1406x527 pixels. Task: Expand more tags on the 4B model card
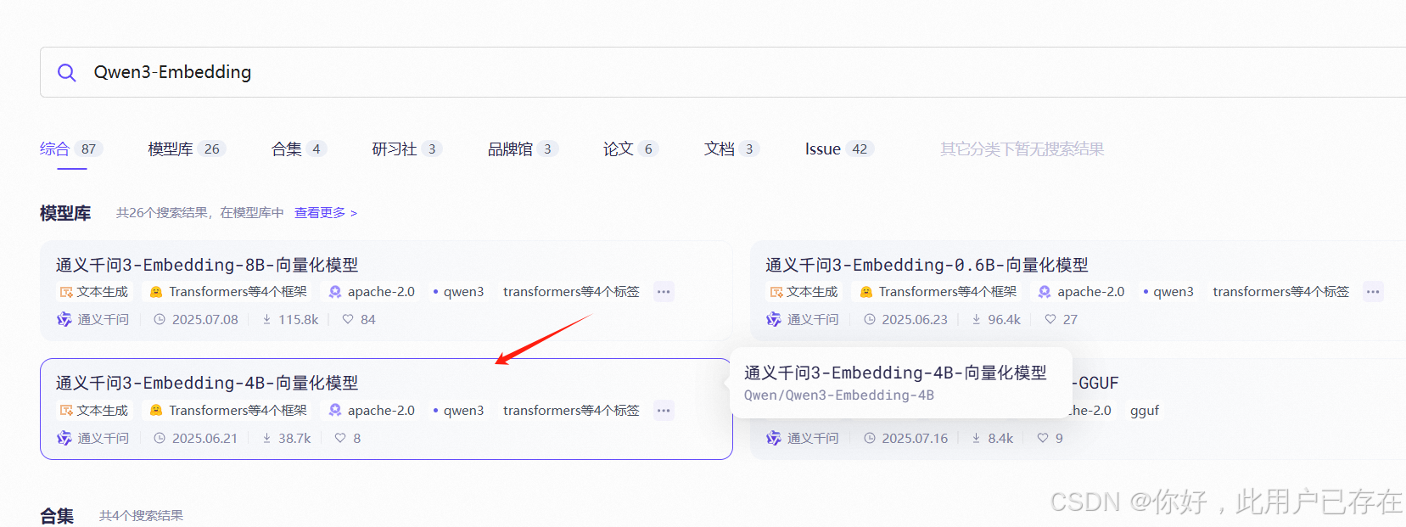click(x=664, y=411)
